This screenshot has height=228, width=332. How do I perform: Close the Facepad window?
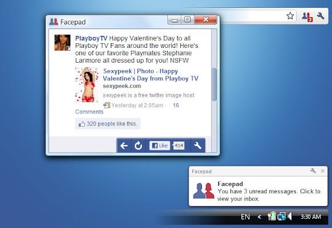coord(205,20)
